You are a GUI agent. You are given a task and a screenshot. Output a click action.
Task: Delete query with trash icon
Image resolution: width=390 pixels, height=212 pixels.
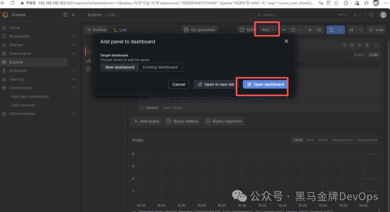pyautogui.click(x=367, y=45)
